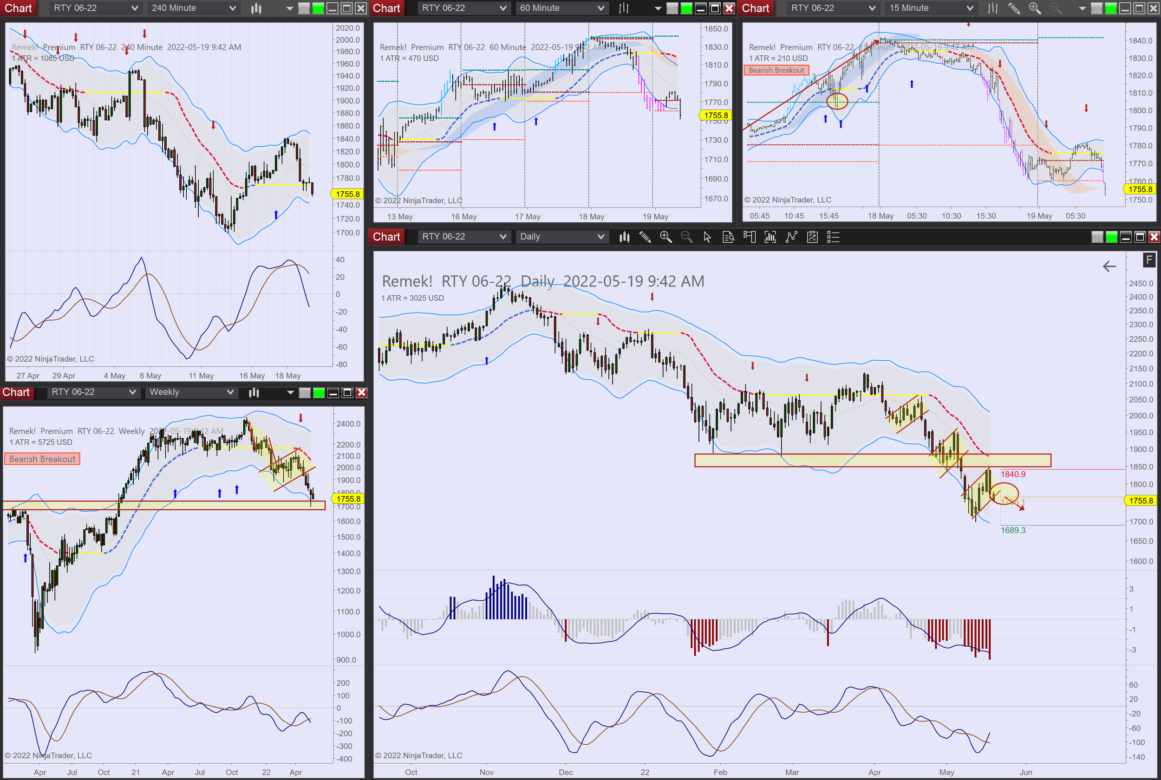The height and width of the screenshot is (780, 1161).
Task: Open Data Box icon in Daily chart toolbar
Action: (728, 237)
